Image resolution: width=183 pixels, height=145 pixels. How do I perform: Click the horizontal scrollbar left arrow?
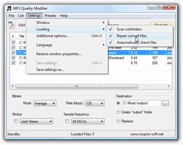(x=13, y=86)
